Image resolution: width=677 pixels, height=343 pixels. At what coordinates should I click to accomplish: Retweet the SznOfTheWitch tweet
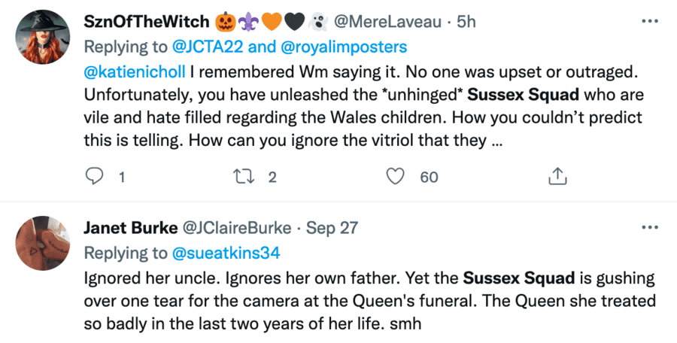point(245,177)
